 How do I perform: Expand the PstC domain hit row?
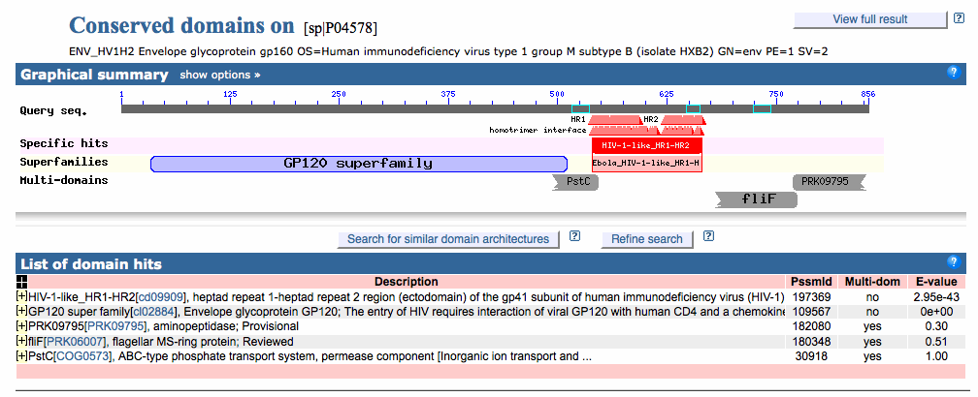click(x=22, y=355)
